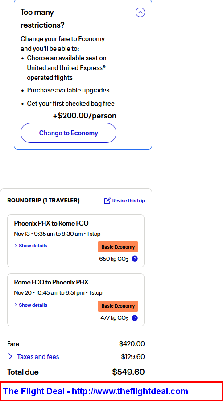The height and width of the screenshot is (401, 223).
Task: Click the chevron arrow before Taxes and fees
Action: click(x=10, y=356)
